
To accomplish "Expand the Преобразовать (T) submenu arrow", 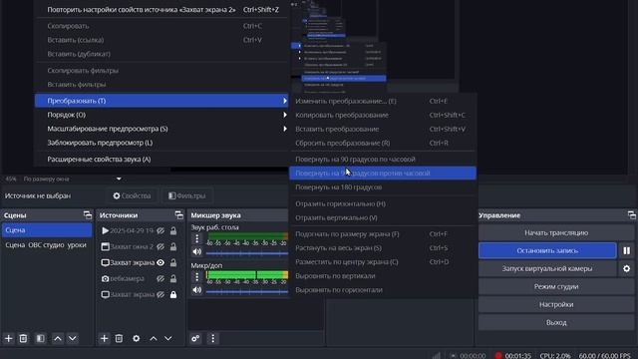I will (x=285, y=101).
